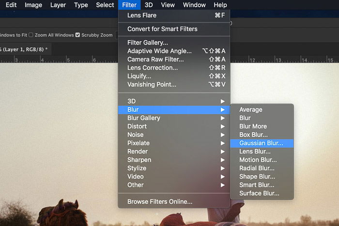This screenshot has width=339, height=226.
Task: Toggle the Scrubby Zoom checkbox
Action: tap(77, 35)
